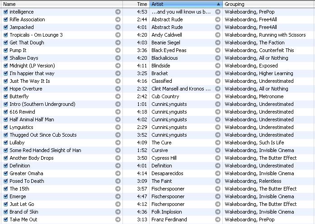This screenshot has height=224, width=315.
Task: Click arrow icon next to Take Me Out
Action: (x=118, y=219)
